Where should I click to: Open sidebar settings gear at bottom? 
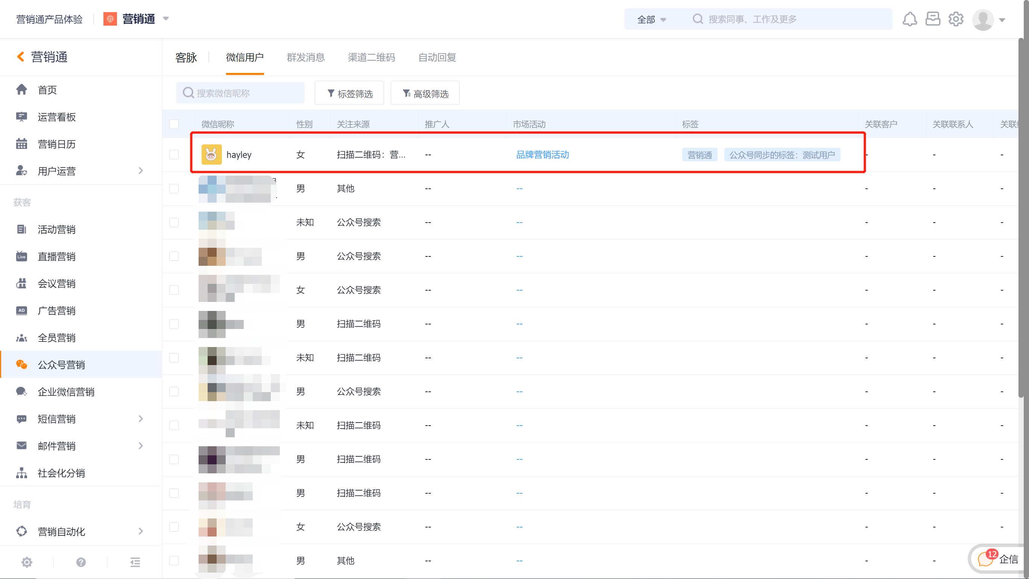pyautogui.click(x=27, y=562)
